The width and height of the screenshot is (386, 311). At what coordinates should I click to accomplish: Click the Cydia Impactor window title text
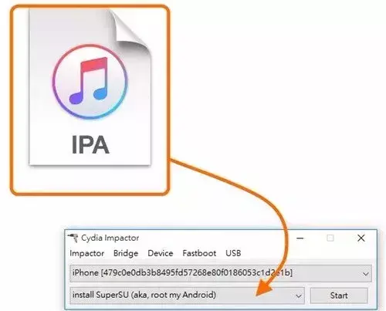110,238
